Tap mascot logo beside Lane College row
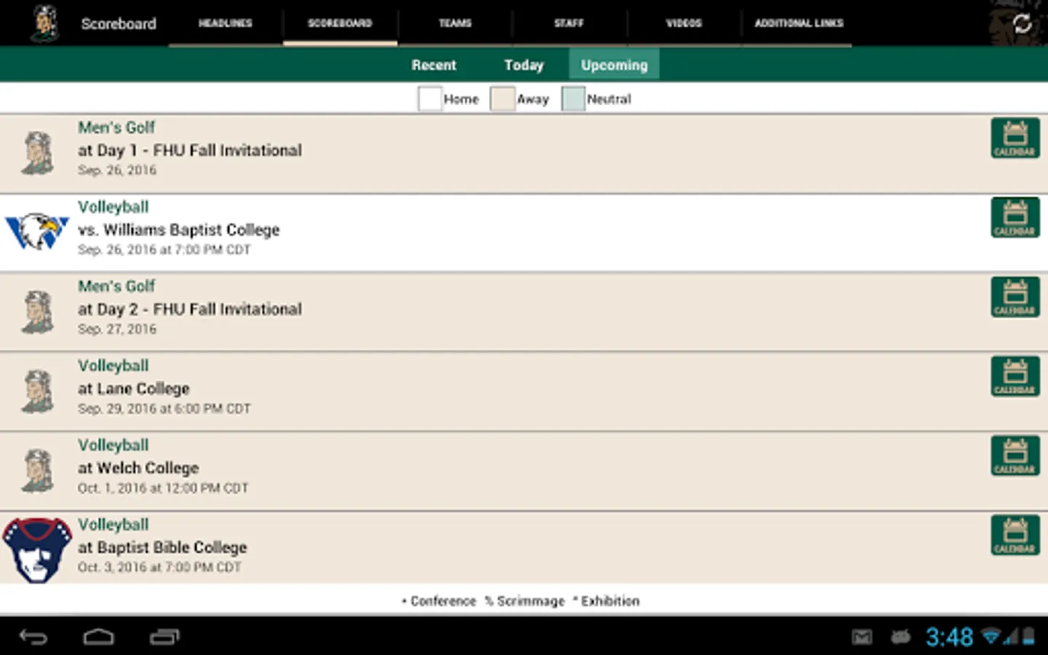 click(38, 392)
